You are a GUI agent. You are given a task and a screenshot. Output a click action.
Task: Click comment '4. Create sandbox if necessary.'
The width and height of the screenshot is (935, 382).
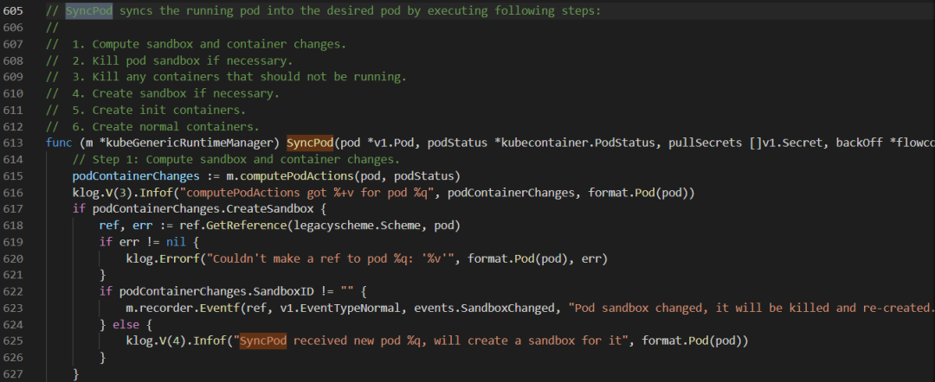coord(176,94)
